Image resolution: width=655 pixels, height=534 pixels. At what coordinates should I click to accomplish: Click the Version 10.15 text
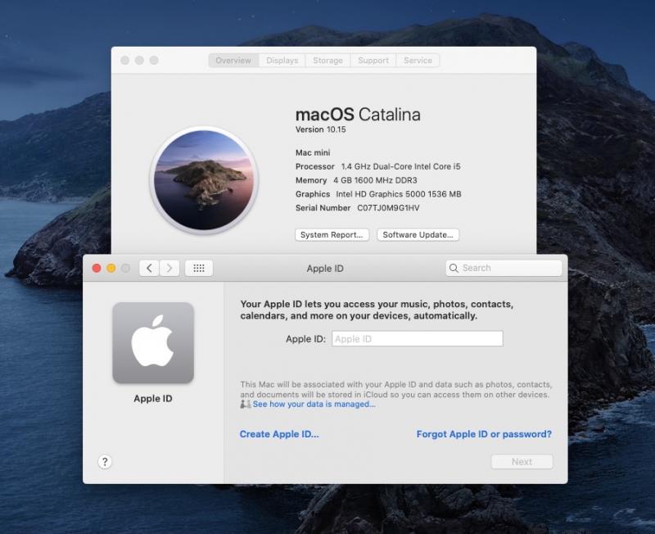tap(320, 129)
